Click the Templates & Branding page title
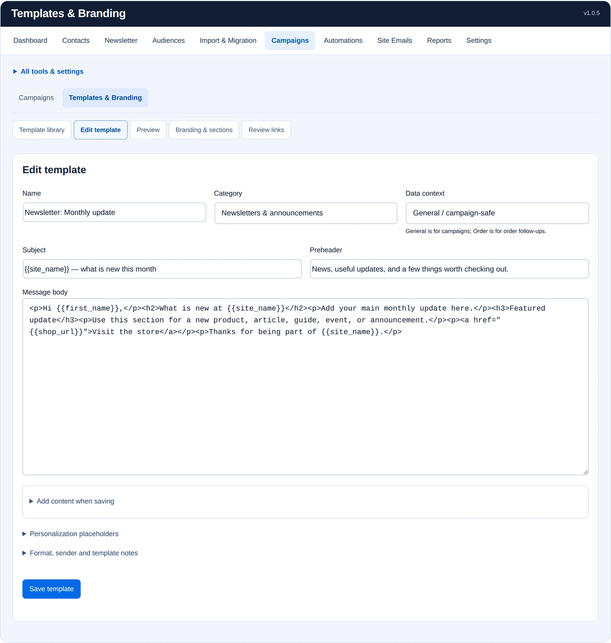611x643 pixels. (68, 14)
